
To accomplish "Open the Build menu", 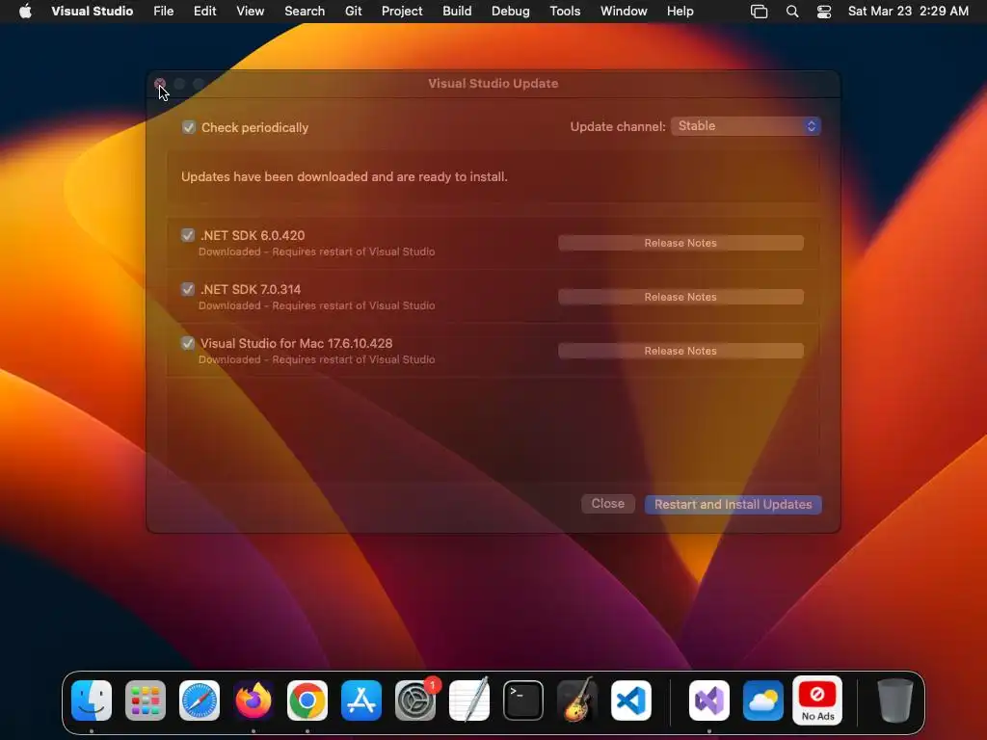I will pyautogui.click(x=457, y=12).
